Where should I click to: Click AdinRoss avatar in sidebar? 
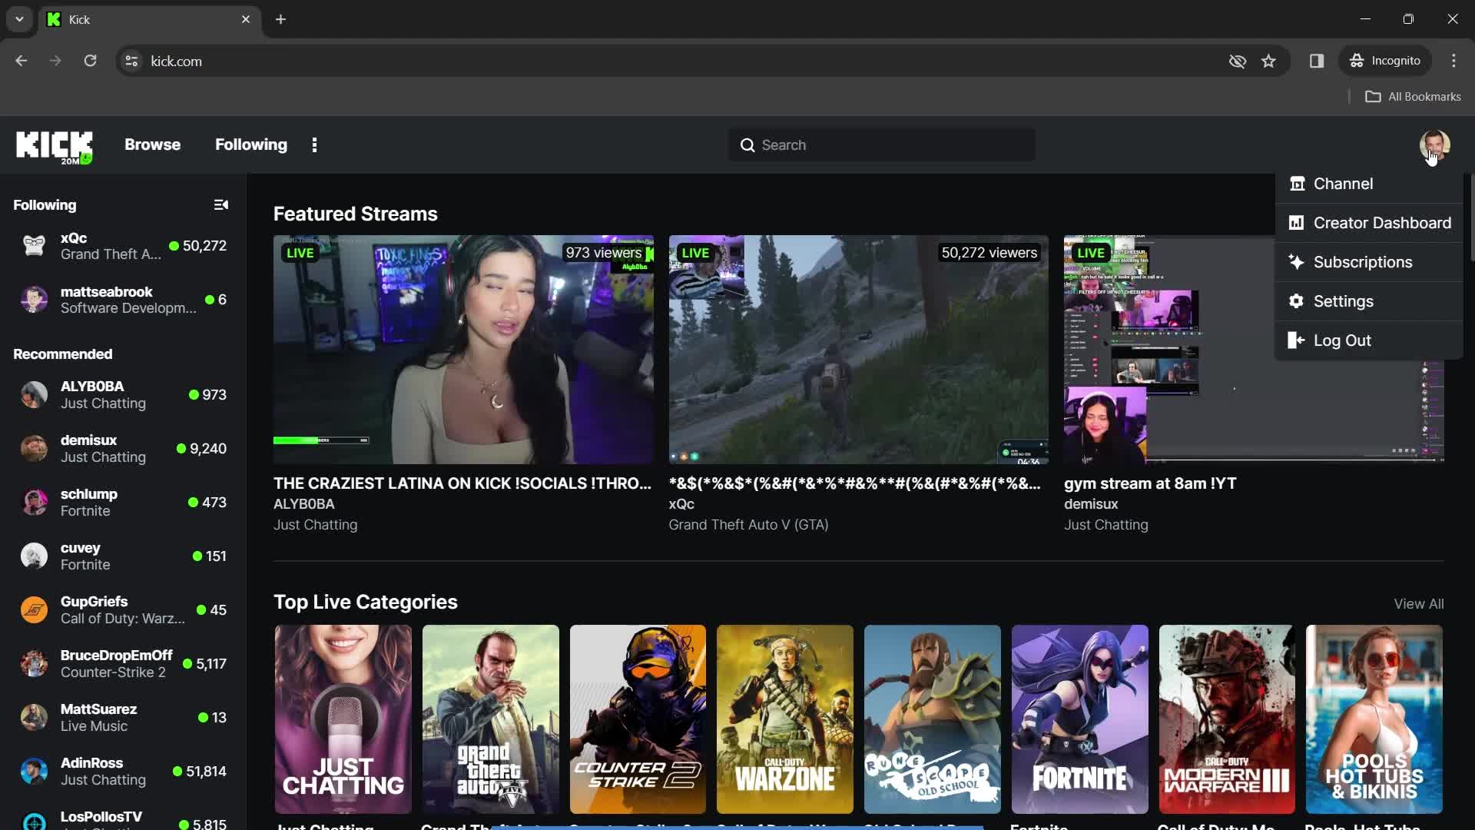[x=34, y=772]
